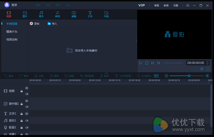Click the 切割 scissors cut tool

pos(39,76)
